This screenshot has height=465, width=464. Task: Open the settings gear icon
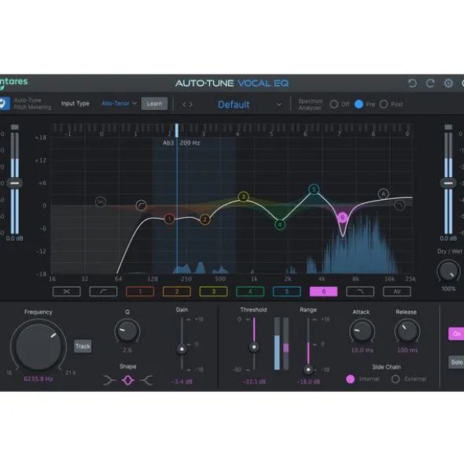tap(448, 83)
